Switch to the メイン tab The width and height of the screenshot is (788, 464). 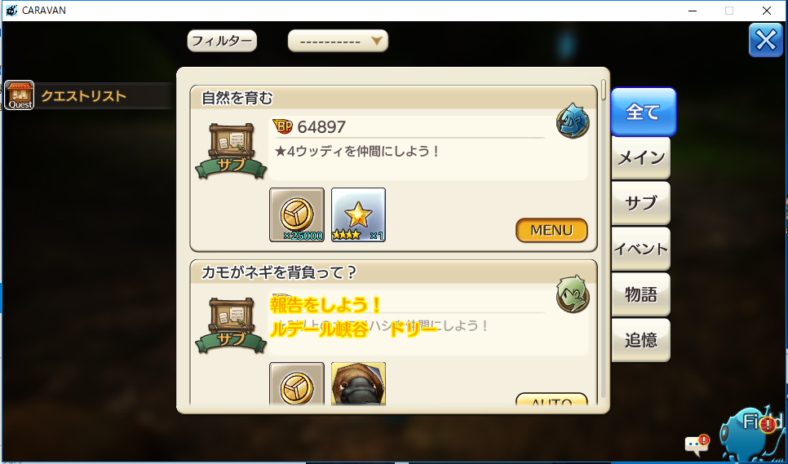640,158
